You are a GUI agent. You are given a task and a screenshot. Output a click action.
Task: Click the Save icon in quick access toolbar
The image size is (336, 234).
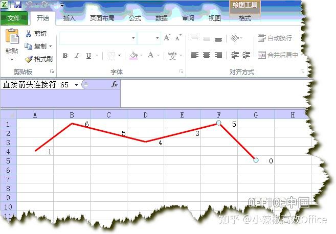click(18, 5)
